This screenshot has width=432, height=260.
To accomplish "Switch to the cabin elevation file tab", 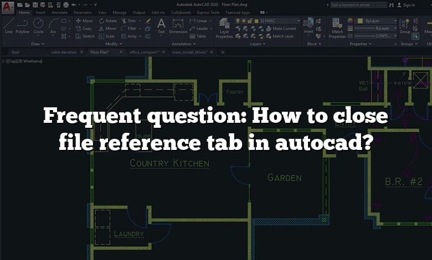I will tap(64, 52).
